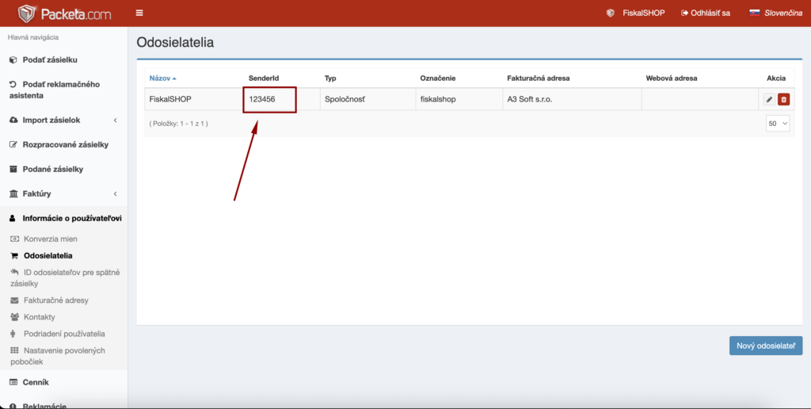
Task: Delete FiskalSHOP sender with trash icon
Action: (783, 99)
